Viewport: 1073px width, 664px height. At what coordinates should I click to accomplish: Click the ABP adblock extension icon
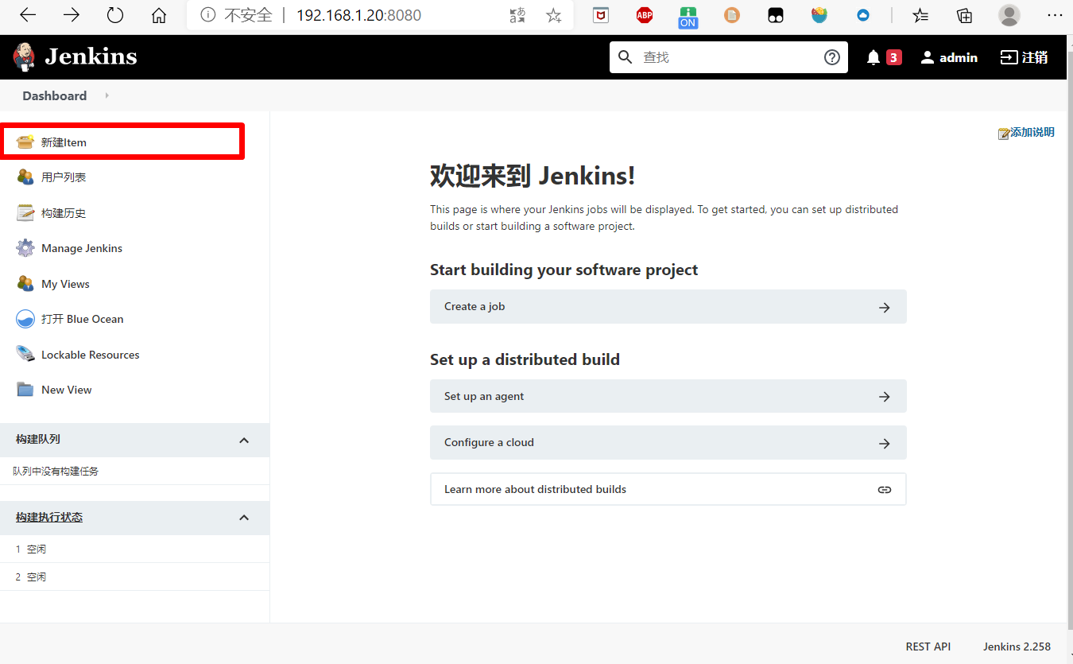coord(645,15)
